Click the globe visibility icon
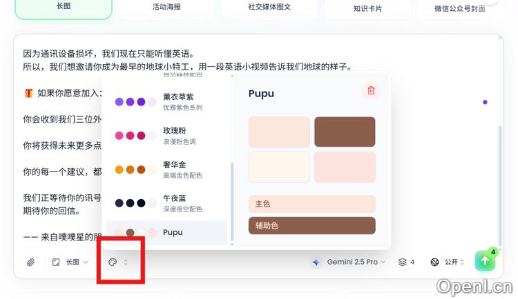 434,262
